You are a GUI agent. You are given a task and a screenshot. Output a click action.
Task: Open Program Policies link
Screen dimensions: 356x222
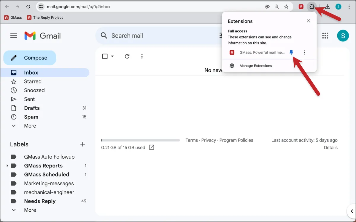[x=236, y=140]
